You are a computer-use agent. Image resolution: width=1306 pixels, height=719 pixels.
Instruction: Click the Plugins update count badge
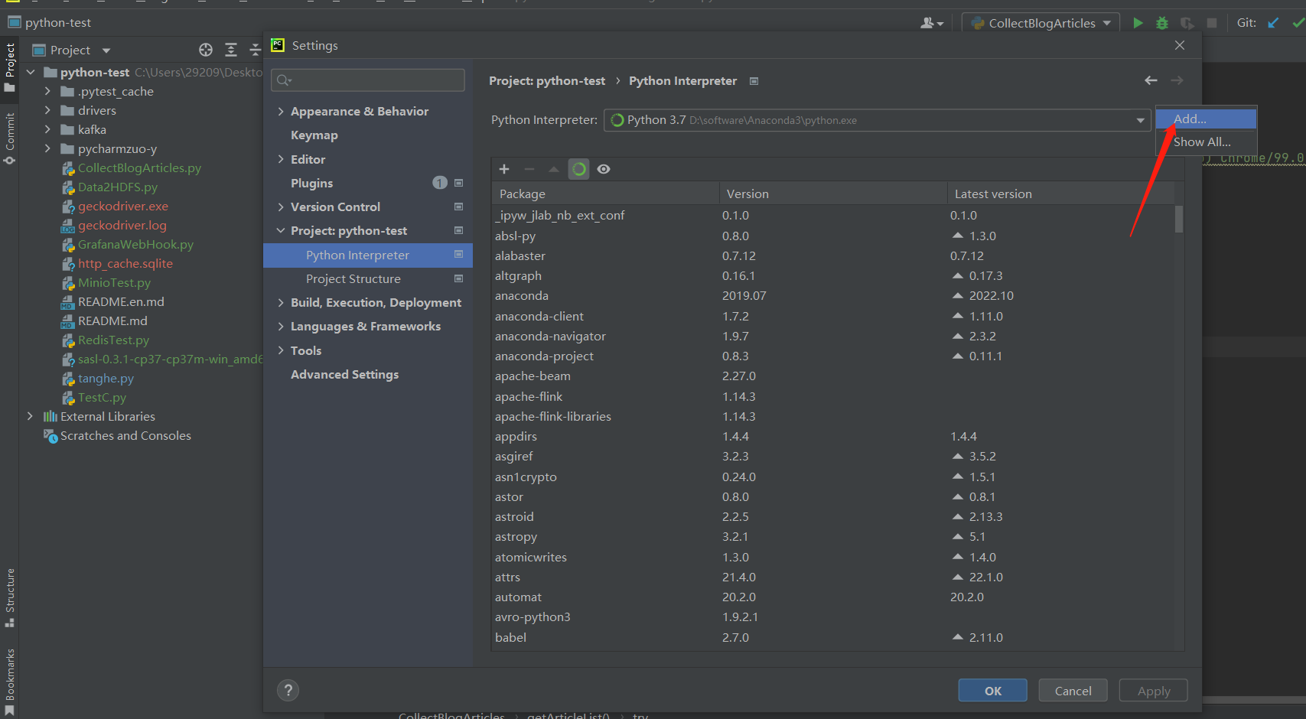tap(440, 183)
